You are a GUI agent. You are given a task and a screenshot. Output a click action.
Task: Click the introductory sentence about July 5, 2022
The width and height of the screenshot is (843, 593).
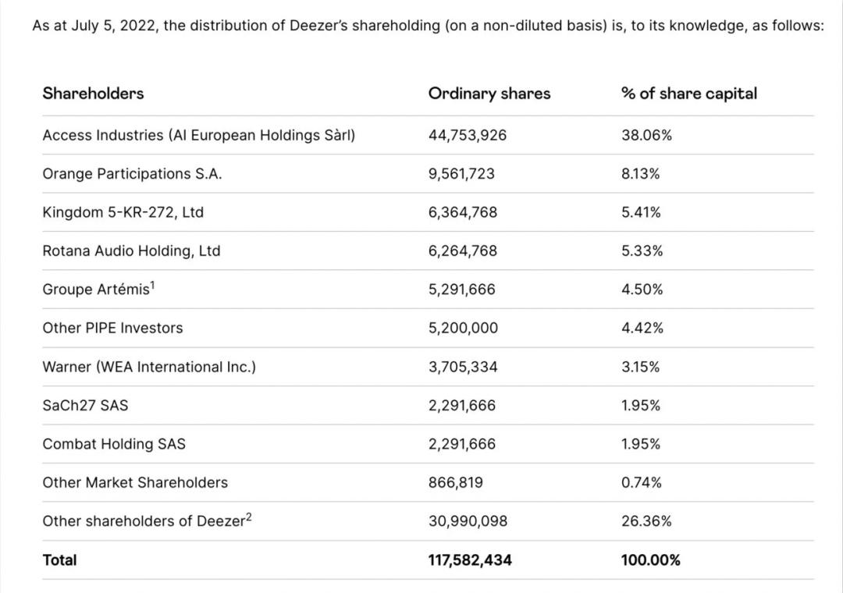[x=428, y=26]
